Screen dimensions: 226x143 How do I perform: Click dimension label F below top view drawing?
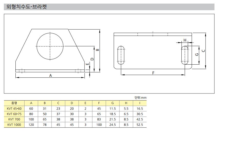(153, 73)
